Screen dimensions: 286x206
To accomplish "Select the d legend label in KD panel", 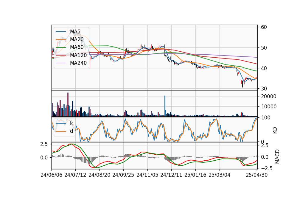I will (x=71, y=131).
